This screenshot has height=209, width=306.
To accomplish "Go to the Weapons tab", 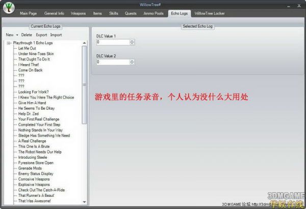I will click(x=78, y=13).
